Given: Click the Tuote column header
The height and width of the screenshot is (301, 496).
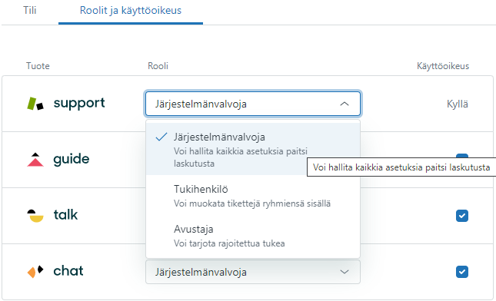Looking at the screenshot, I should click(38, 66).
